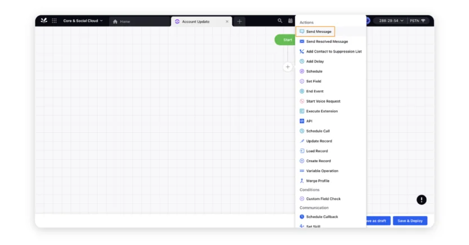Click the green Start node
This screenshot has height=245, width=469.
coord(285,40)
